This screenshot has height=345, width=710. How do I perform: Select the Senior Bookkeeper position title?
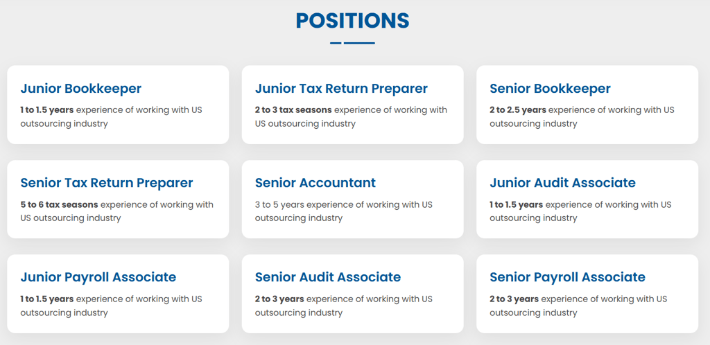tap(550, 89)
